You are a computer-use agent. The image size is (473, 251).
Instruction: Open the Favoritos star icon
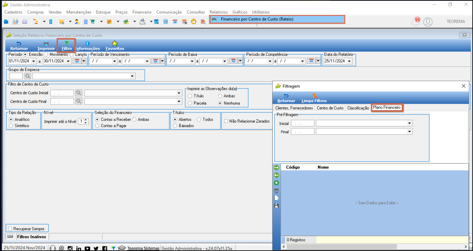(115, 43)
